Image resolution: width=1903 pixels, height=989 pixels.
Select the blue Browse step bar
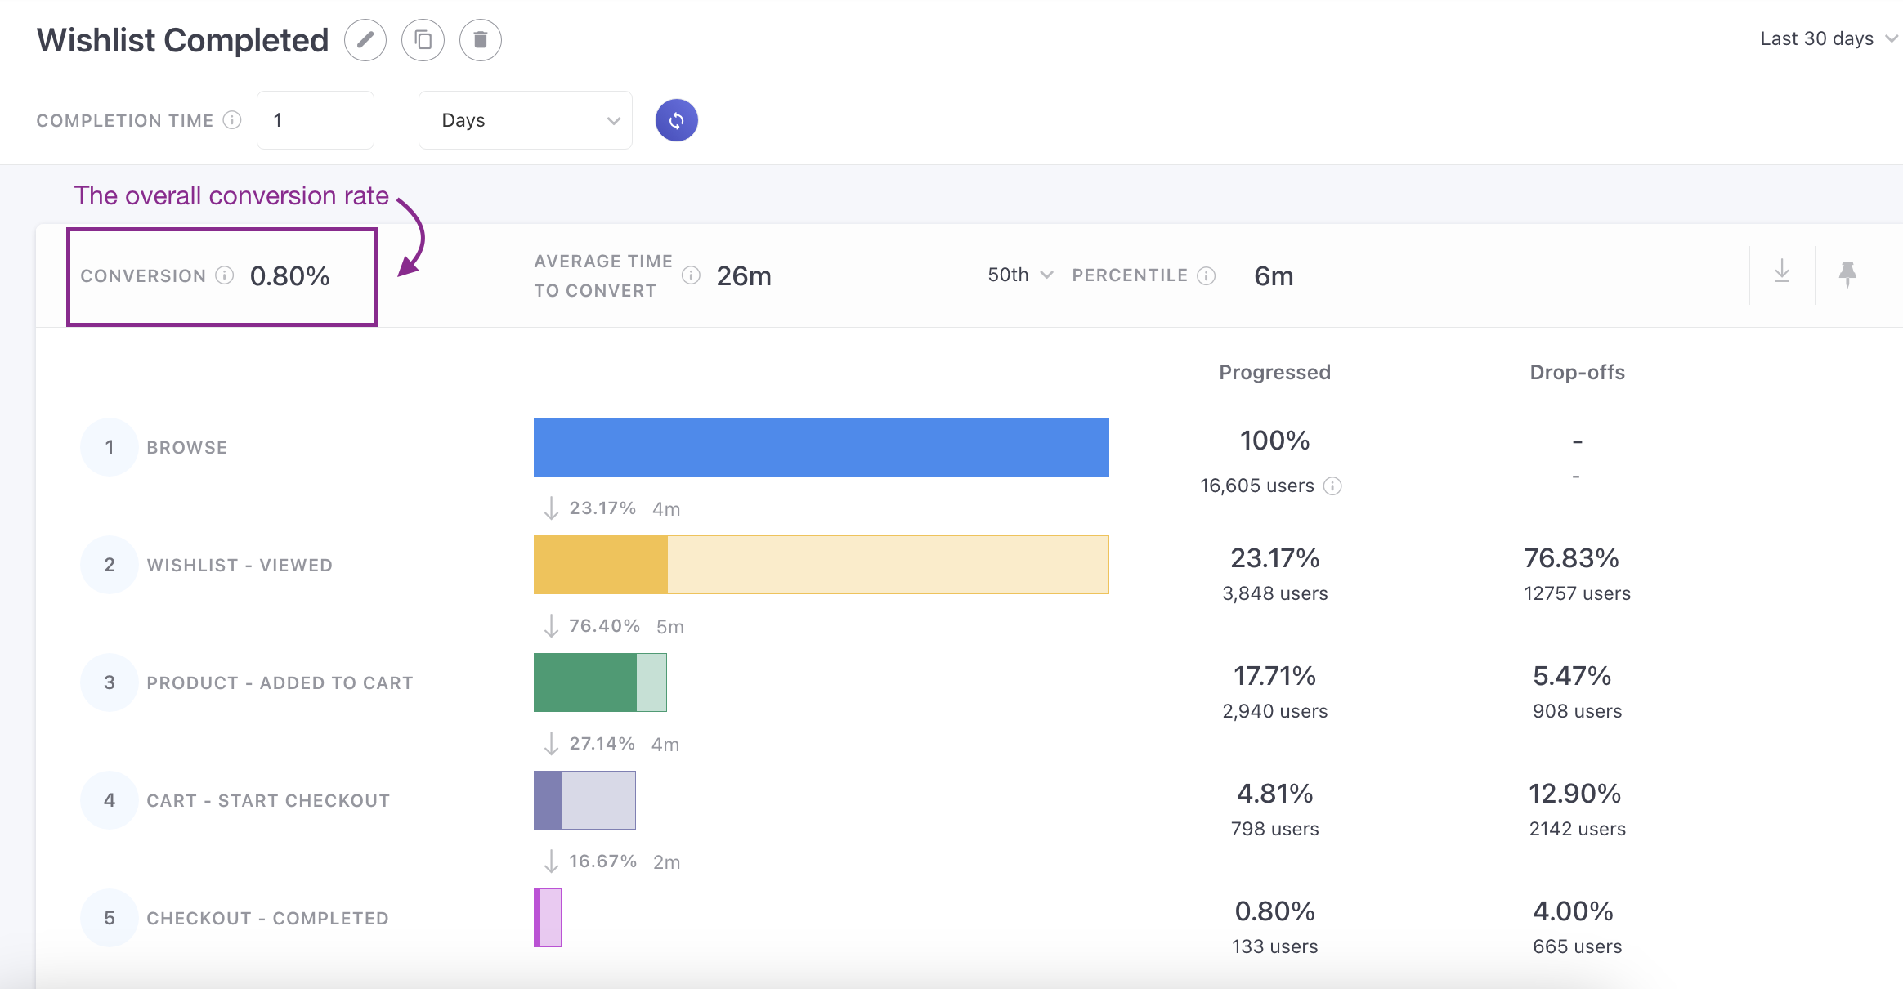click(822, 447)
